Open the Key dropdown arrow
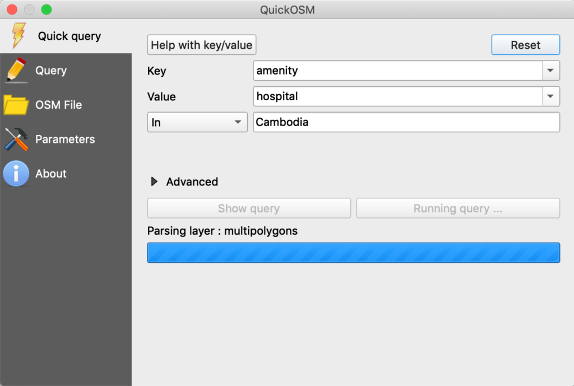Image resolution: width=574 pixels, height=386 pixels. coord(550,70)
